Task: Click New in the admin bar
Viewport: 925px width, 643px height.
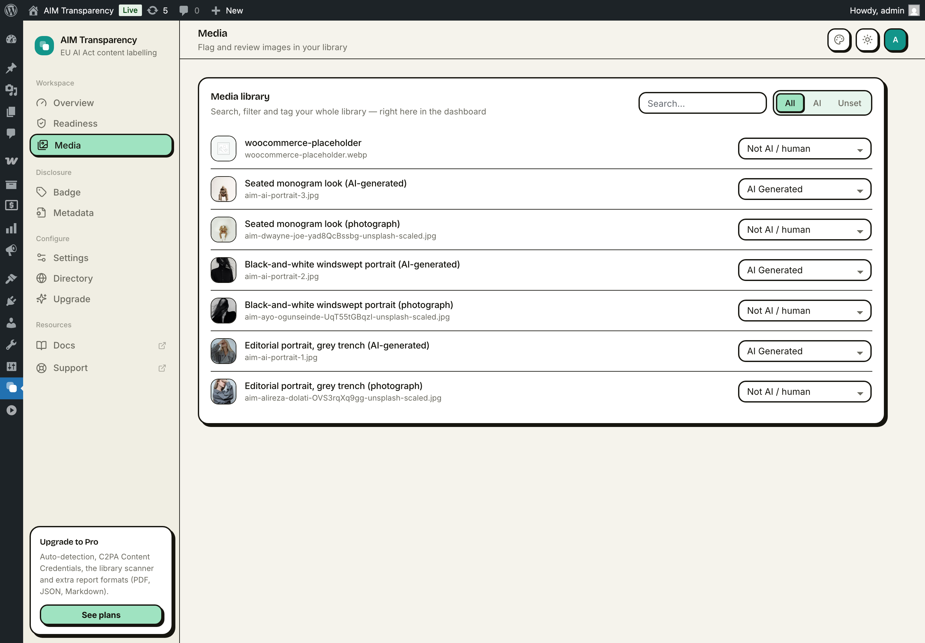Action: (x=227, y=11)
